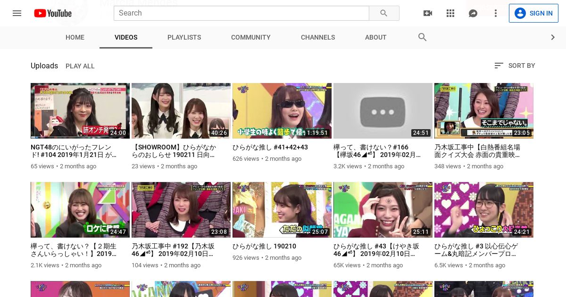Click '926 views • 2 months ago' text
566x297 pixels.
point(267,258)
